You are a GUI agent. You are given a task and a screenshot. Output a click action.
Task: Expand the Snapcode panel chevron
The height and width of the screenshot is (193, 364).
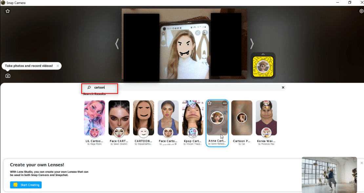point(263,54)
